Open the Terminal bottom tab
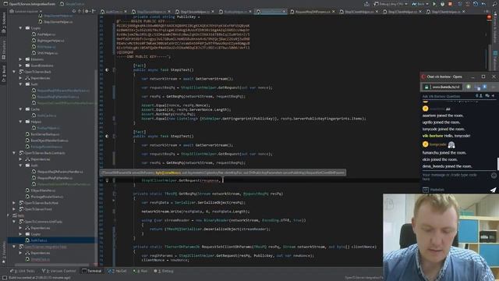Image resolution: width=499 pixels, height=281 pixels. coord(92,271)
